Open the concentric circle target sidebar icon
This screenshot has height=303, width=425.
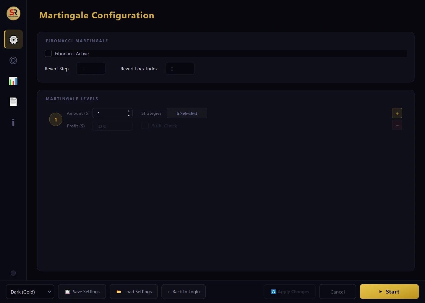point(13,61)
